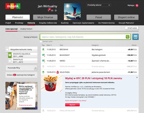Toggle the Data column sort arrow
144x113 pixels.
click(x=51, y=45)
